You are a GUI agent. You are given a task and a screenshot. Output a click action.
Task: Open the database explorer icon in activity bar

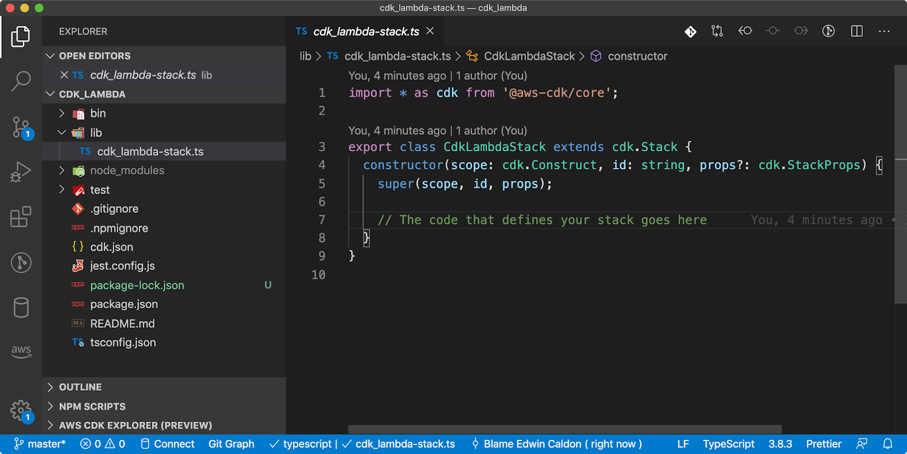(x=21, y=307)
